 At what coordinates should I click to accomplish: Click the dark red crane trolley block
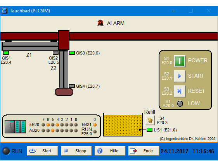click(x=64, y=40)
